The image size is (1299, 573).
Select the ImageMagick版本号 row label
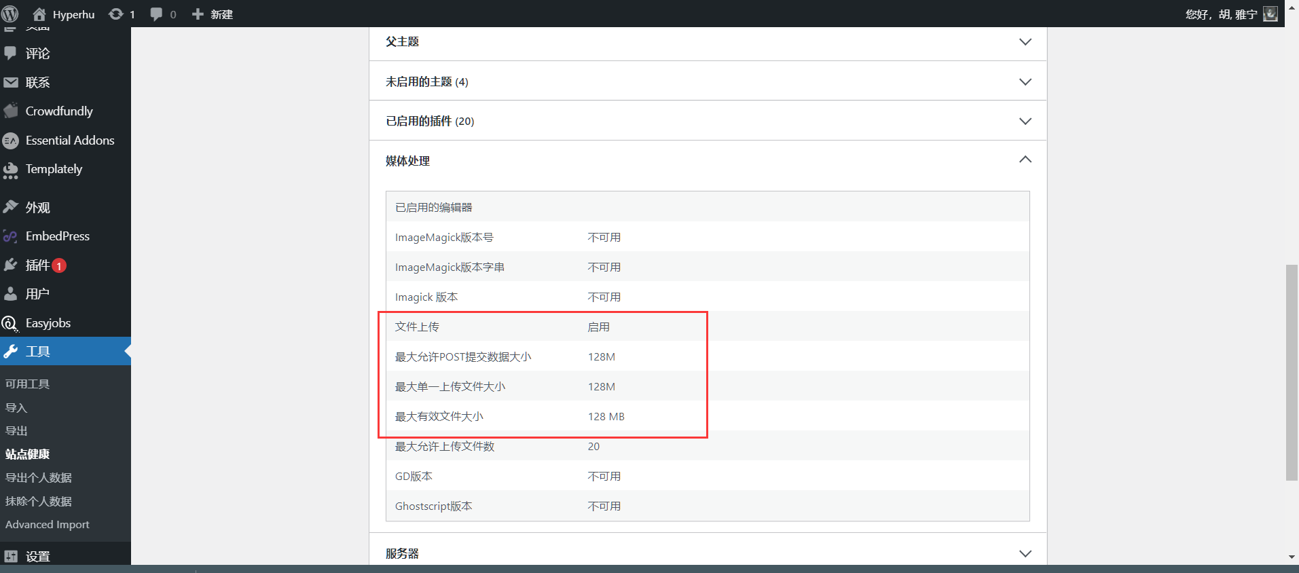click(444, 237)
